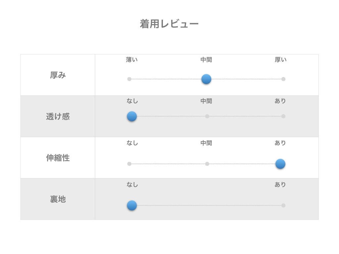Image resolution: width=339 pixels, height=254 pixels.
Task: Set 厚み slider to the 薄い dot
Action: click(x=129, y=79)
